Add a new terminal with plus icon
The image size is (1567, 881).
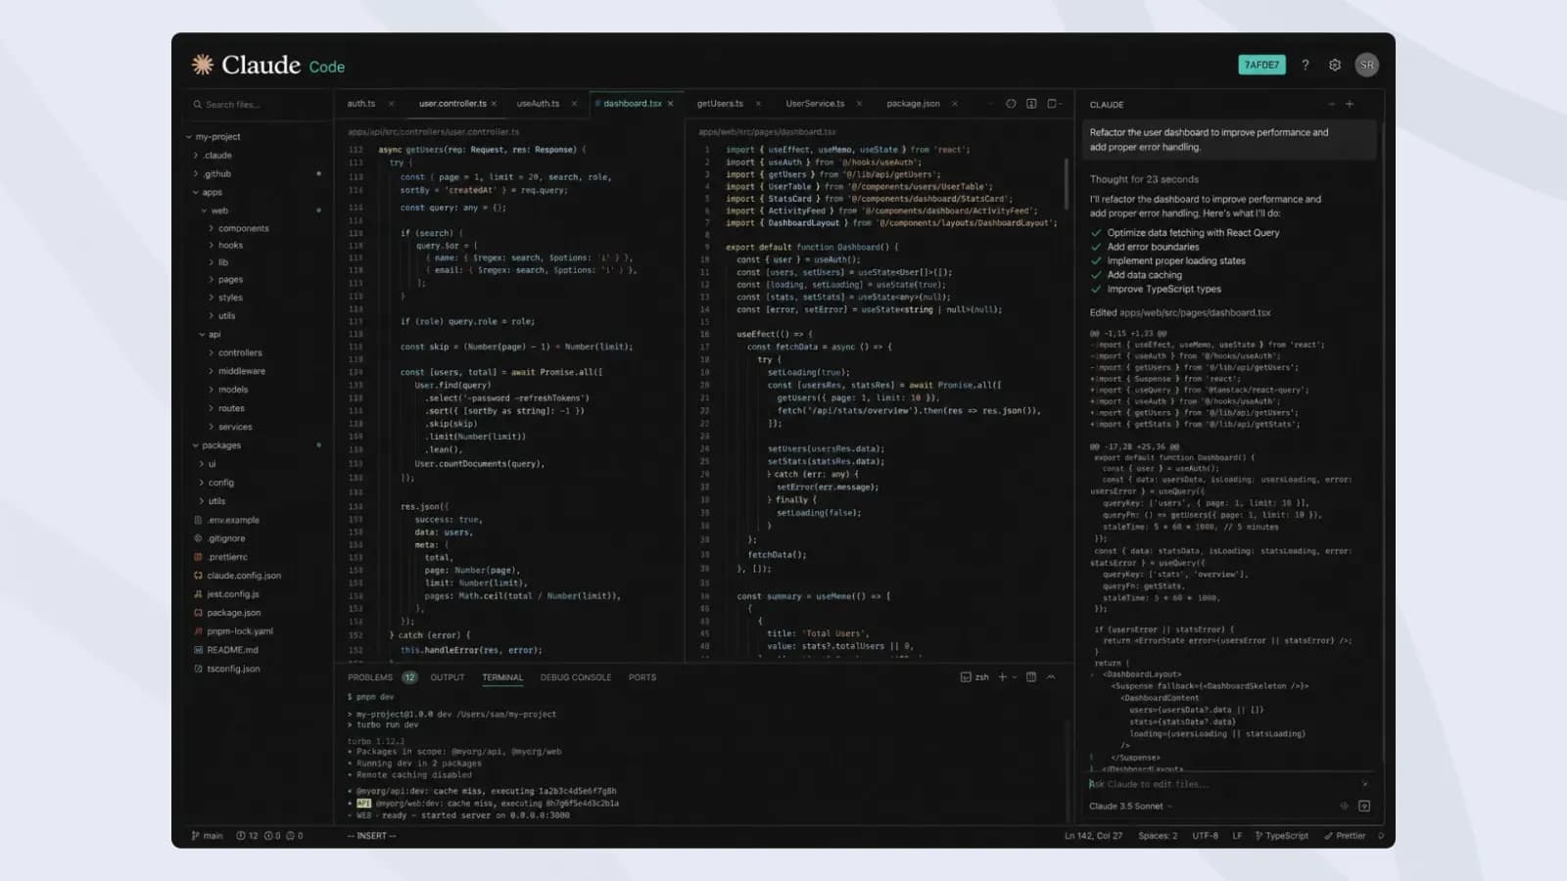coord(1002,677)
